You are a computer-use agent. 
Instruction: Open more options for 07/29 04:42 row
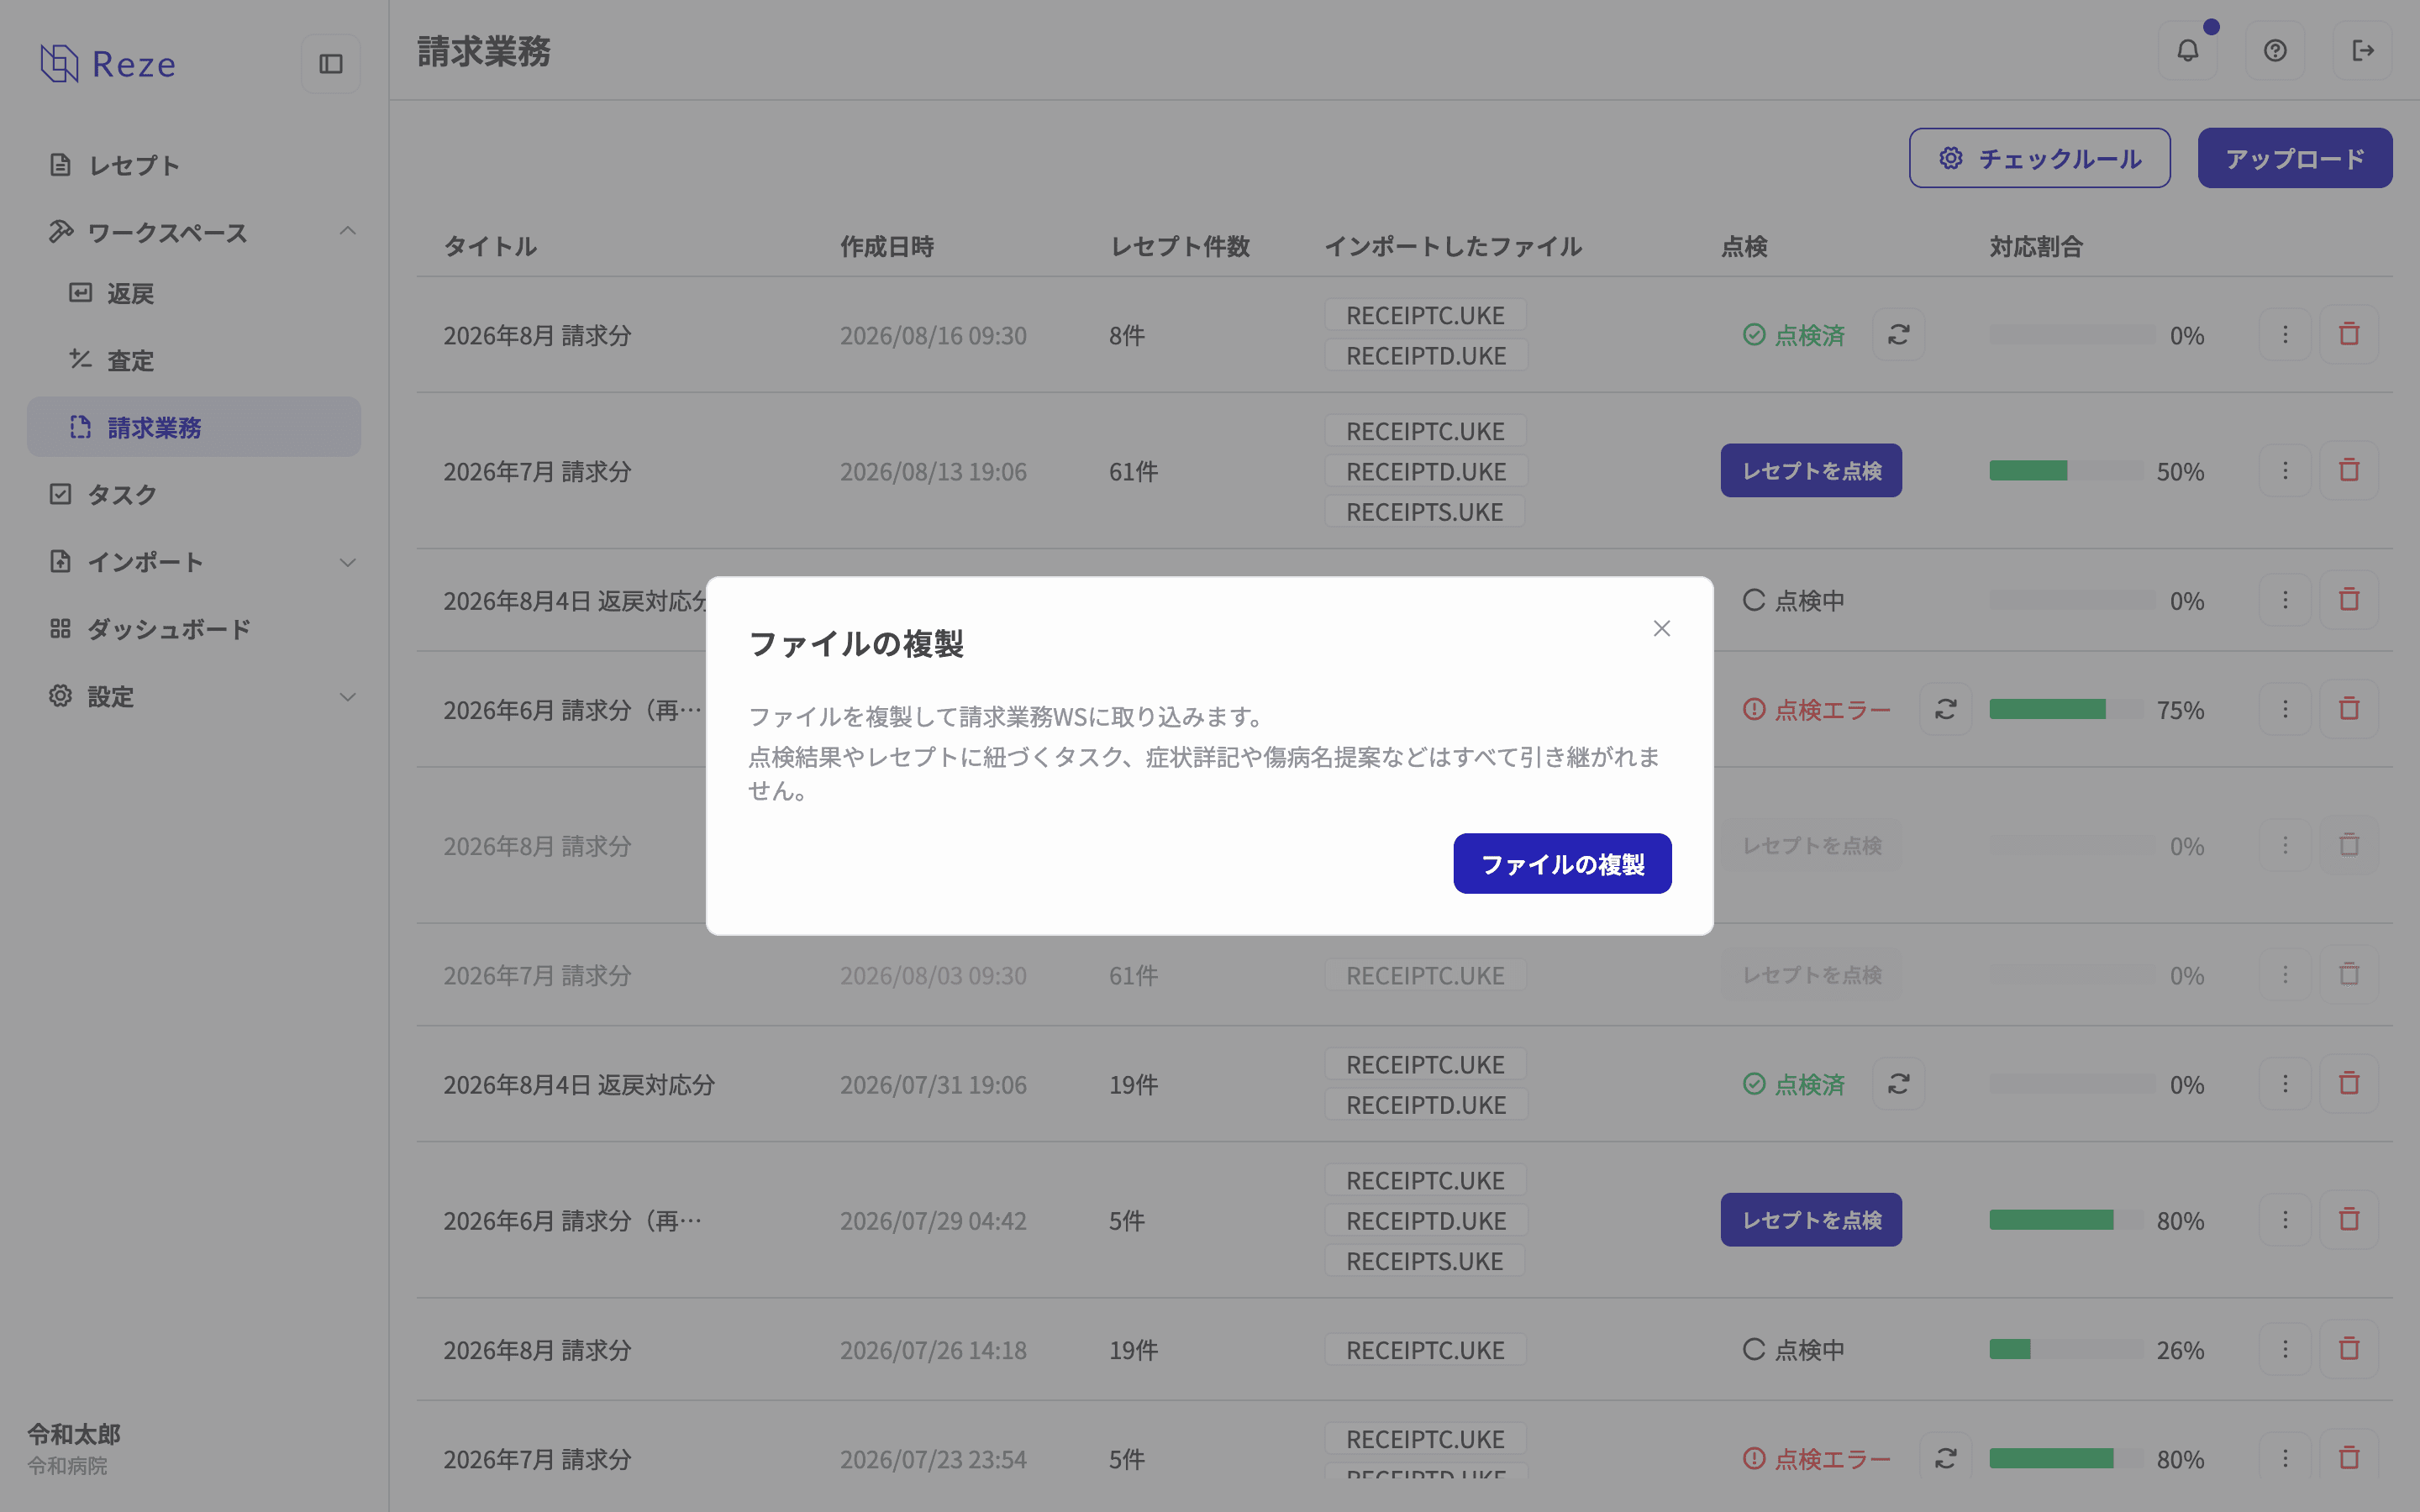tap(2285, 1219)
